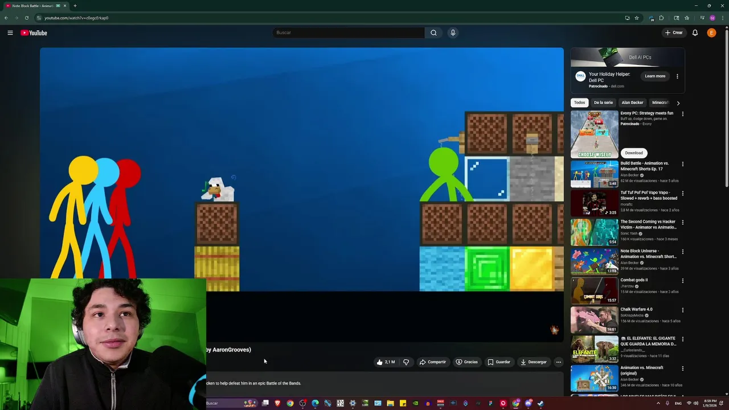Screen dimensions: 729x410
Task: Open options for Evony PC ad
Action: (x=683, y=114)
